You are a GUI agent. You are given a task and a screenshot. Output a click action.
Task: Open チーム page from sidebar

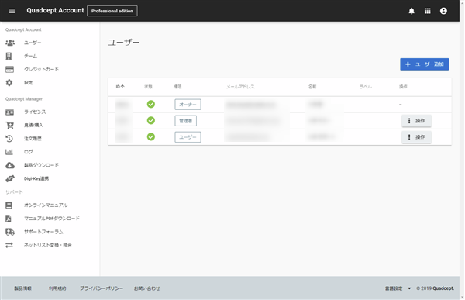pyautogui.click(x=30, y=56)
